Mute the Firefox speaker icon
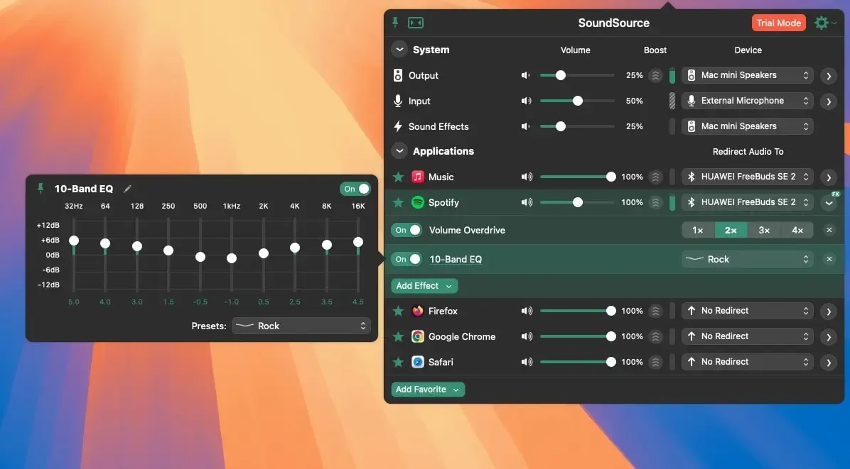The image size is (850, 469). 527,311
